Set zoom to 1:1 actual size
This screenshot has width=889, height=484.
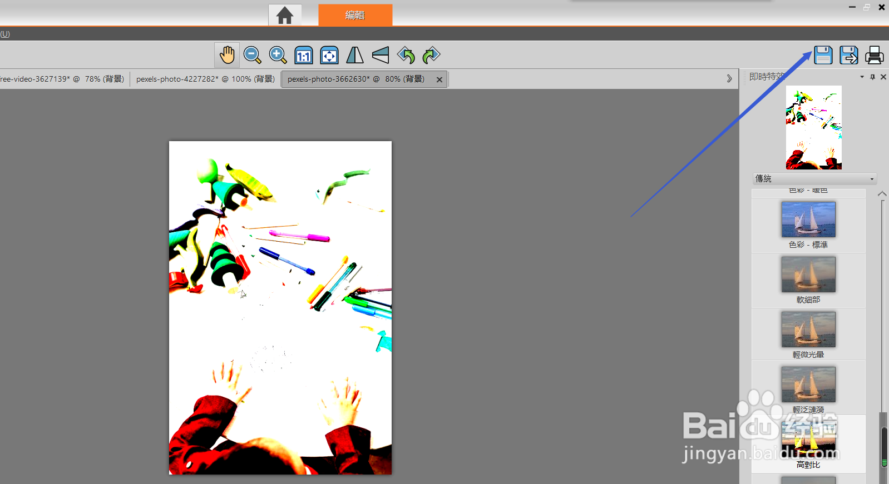pyautogui.click(x=304, y=55)
